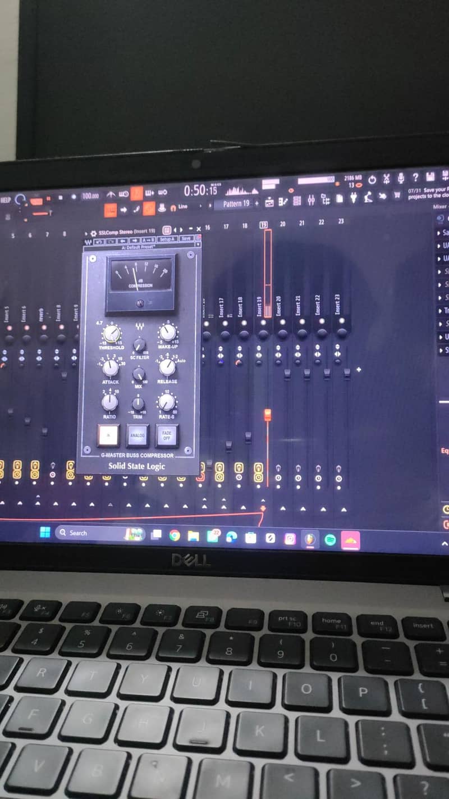Open the mixer view icon in toolbar
449x799 pixels.
click(x=311, y=201)
